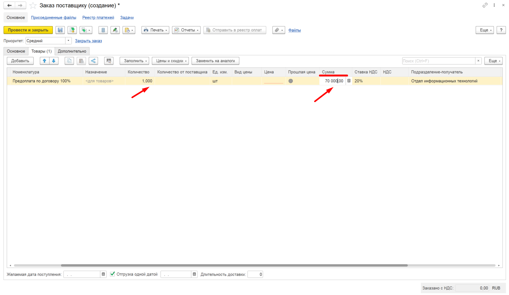Open the Реестр платежей section
The height and width of the screenshot is (295, 509).
(98, 17)
